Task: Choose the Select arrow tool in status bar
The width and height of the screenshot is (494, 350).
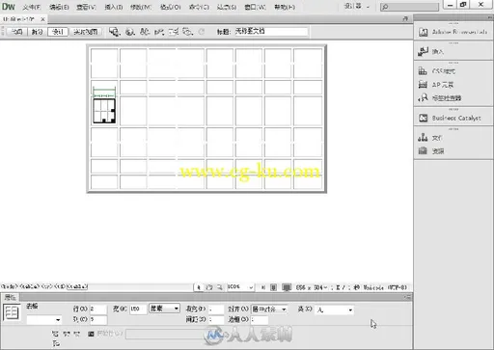Action: tap(199, 287)
